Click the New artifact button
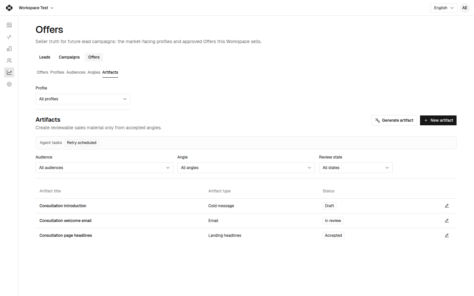The image size is (474, 296). 438,120
